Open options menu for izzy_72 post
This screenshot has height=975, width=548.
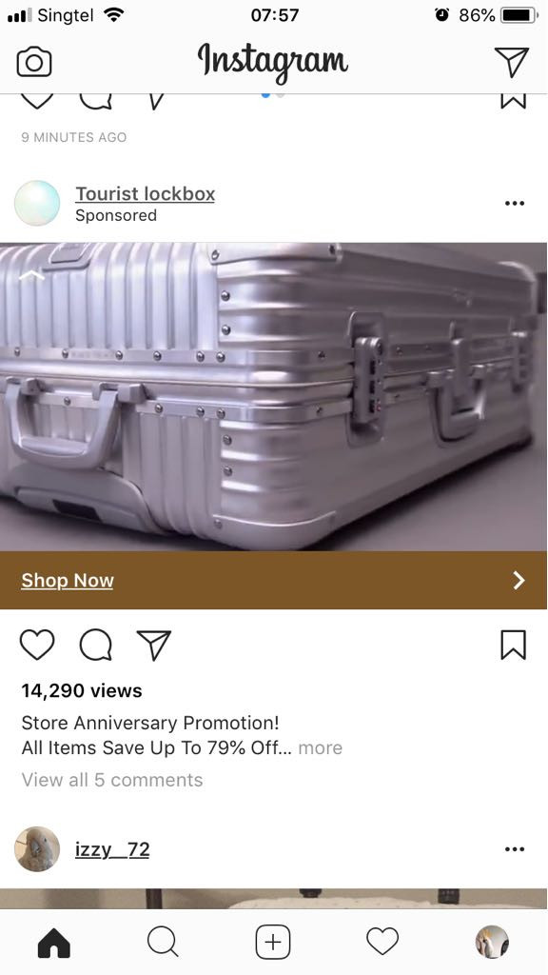pyautogui.click(x=515, y=848)
